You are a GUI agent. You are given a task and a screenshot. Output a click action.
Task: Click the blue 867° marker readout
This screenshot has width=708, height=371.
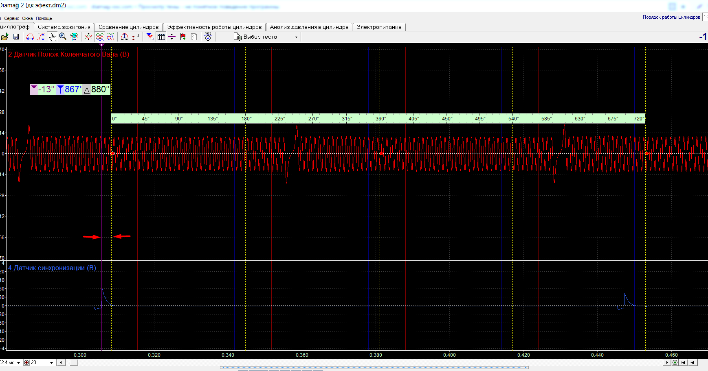[x=70, y=89]
